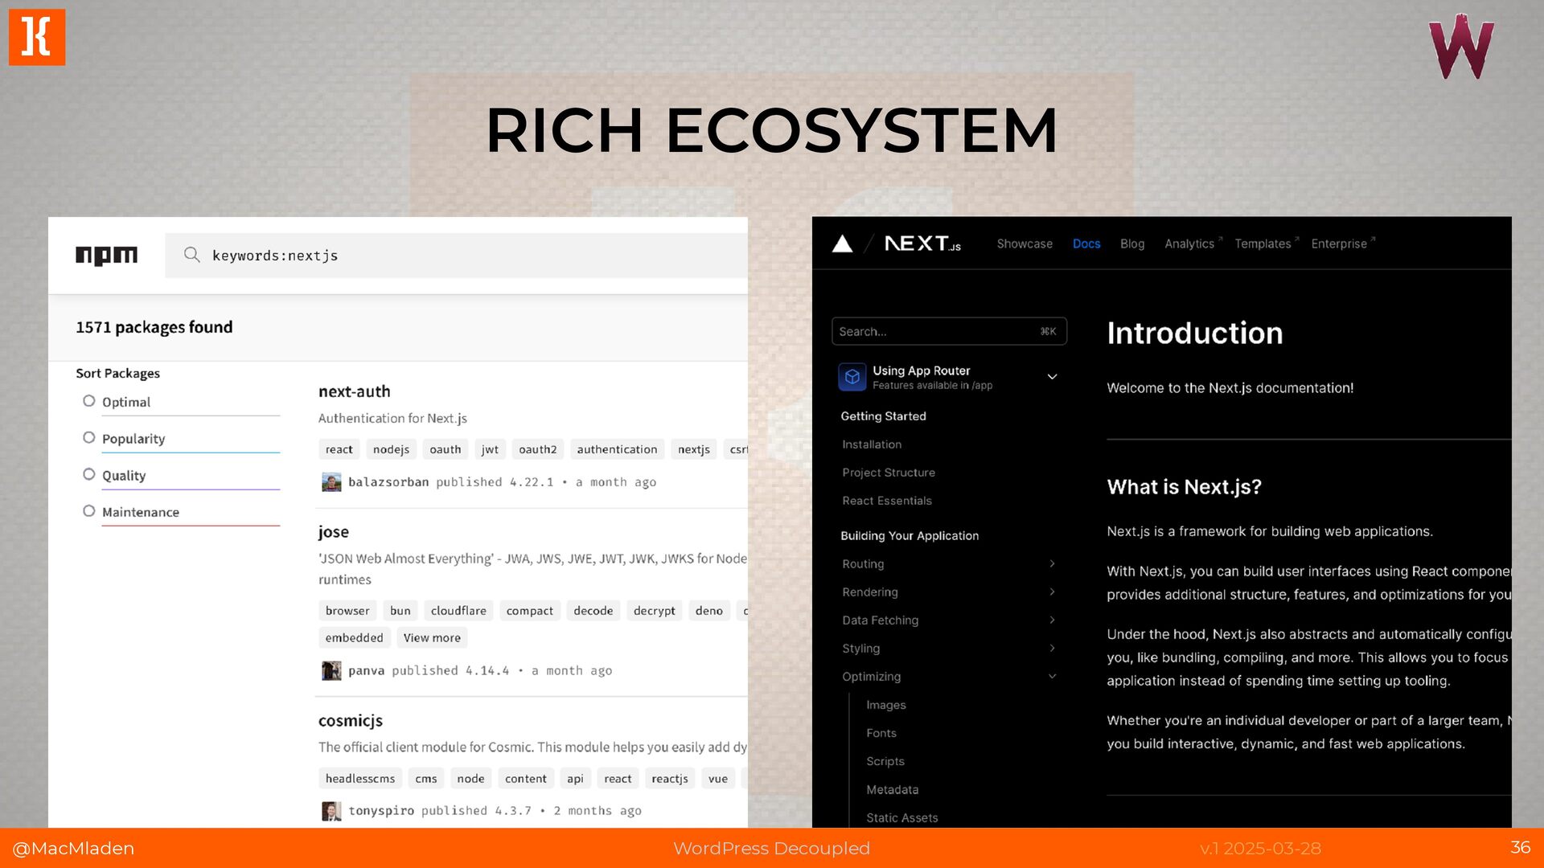Collapse the Optimizing section chevron
This screenshot has width=1544, height=868.
click(x=1052, y=676)
